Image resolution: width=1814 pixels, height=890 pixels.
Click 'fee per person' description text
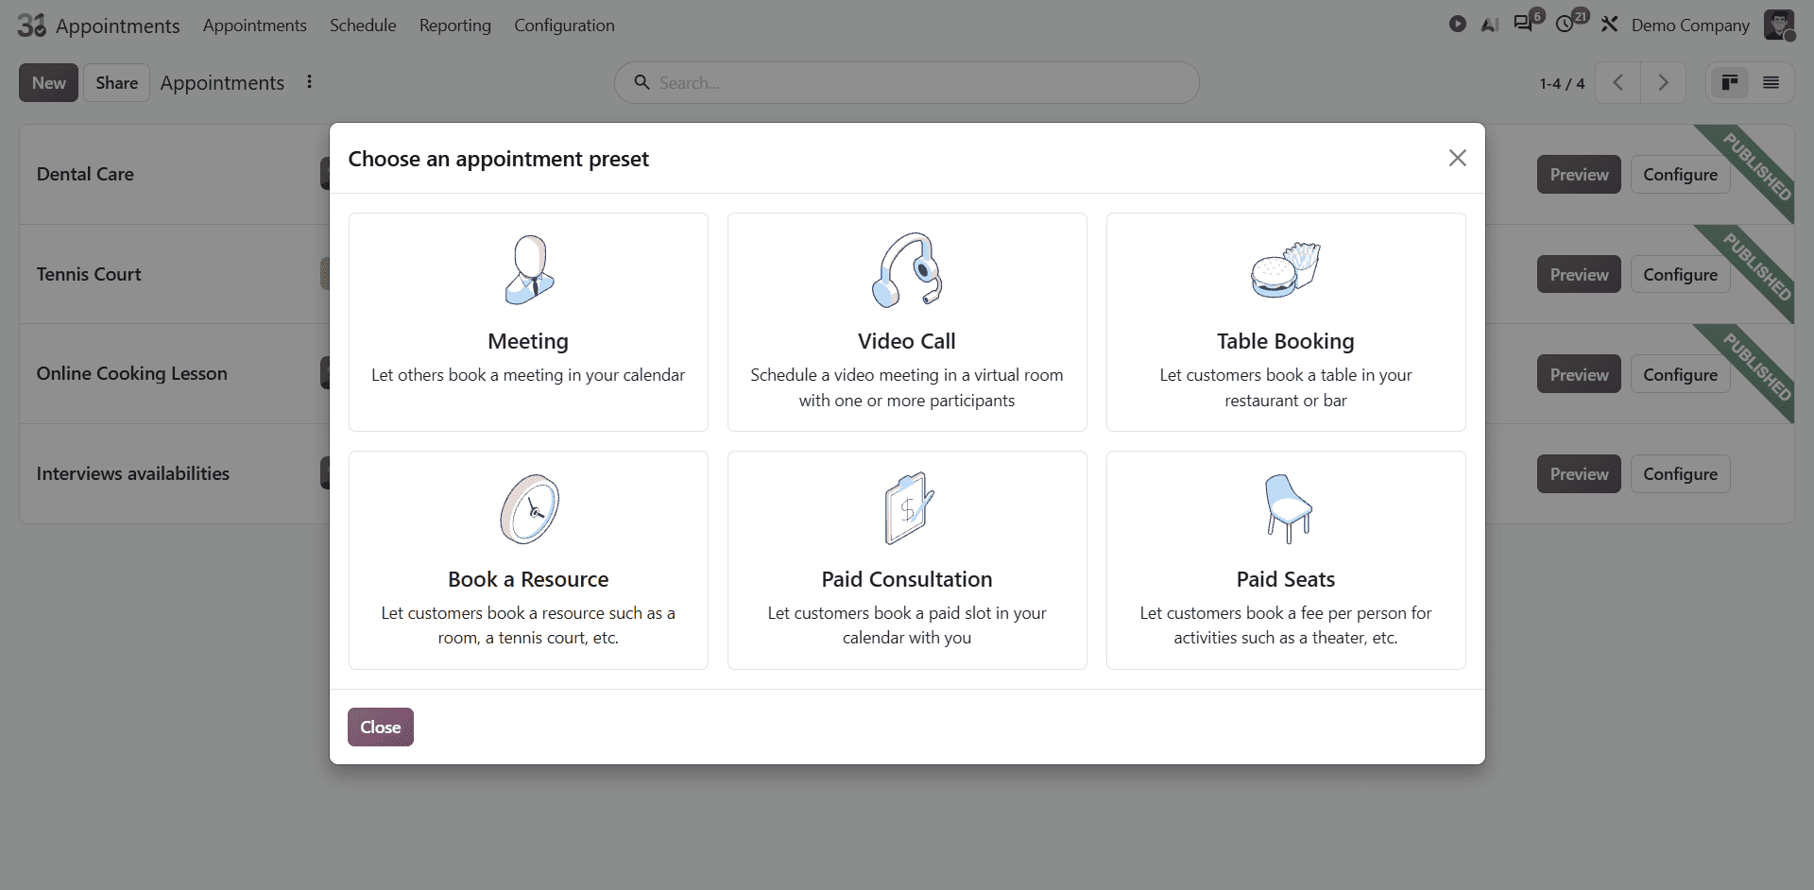tap(1286, 625)
